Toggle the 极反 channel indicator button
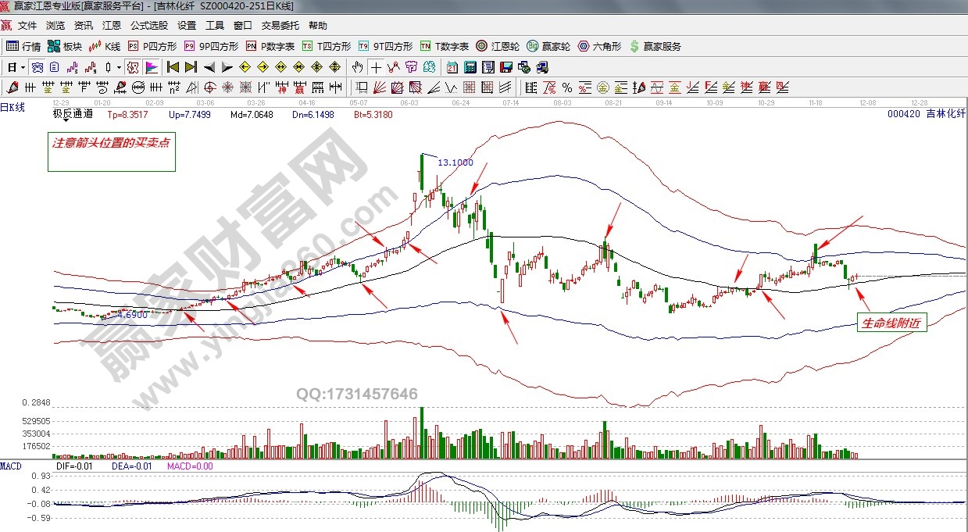The width and height of the screenshot is (968, 532). [133, 67]
